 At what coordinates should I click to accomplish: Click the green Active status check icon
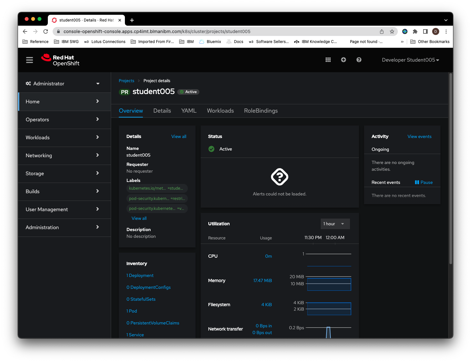(212, 149)
